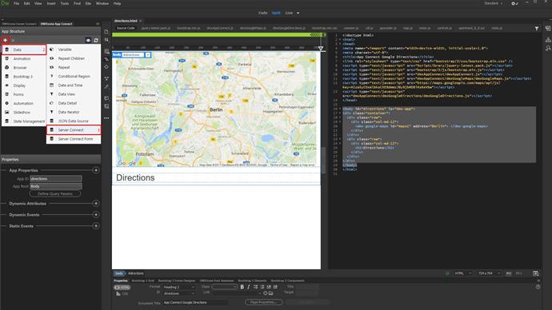Switch to Code view
This screenshot has width=552, height=310.
263,13
